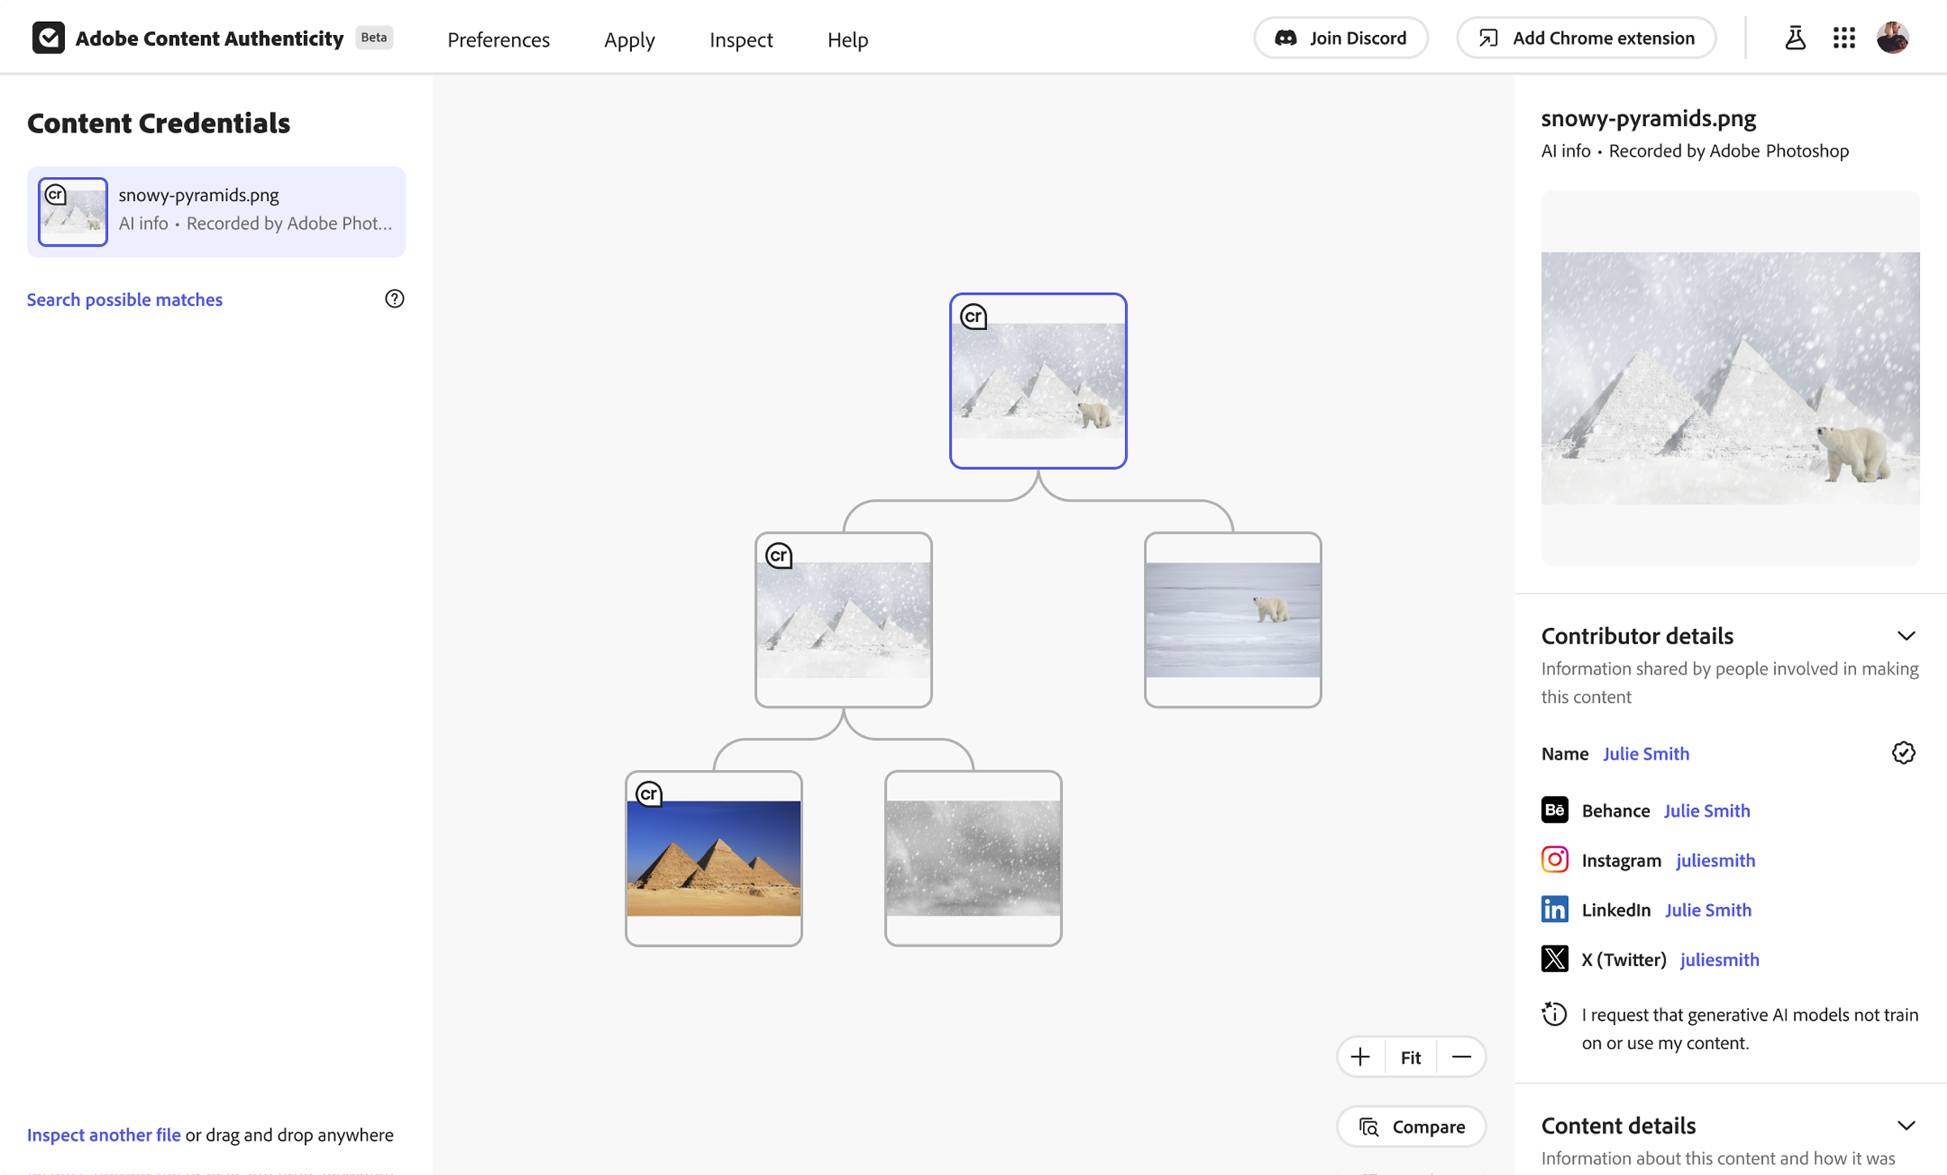
Task: Click the zoom out minus icon
Action: (1461, 1057)
